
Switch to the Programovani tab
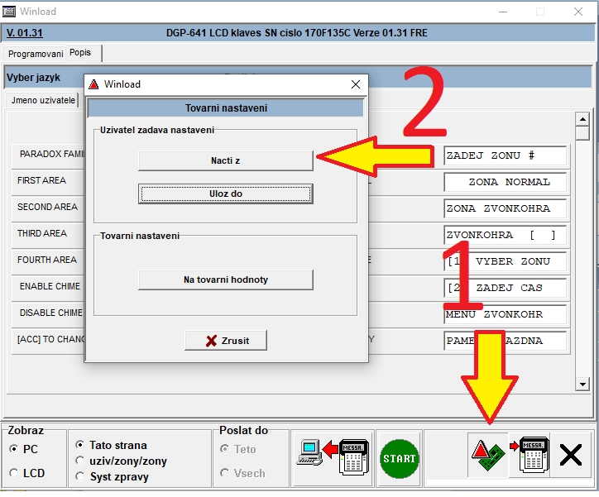click(36, 54)
